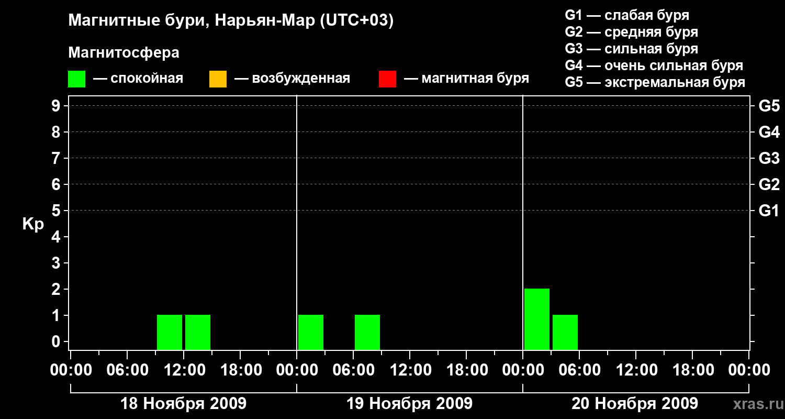Screen dimensions: 785x419
Task: Click the 'Kp' axis title
Action: [33, 224]
